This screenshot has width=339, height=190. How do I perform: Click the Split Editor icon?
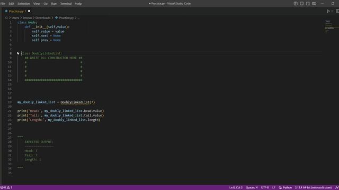coord(337,11)
